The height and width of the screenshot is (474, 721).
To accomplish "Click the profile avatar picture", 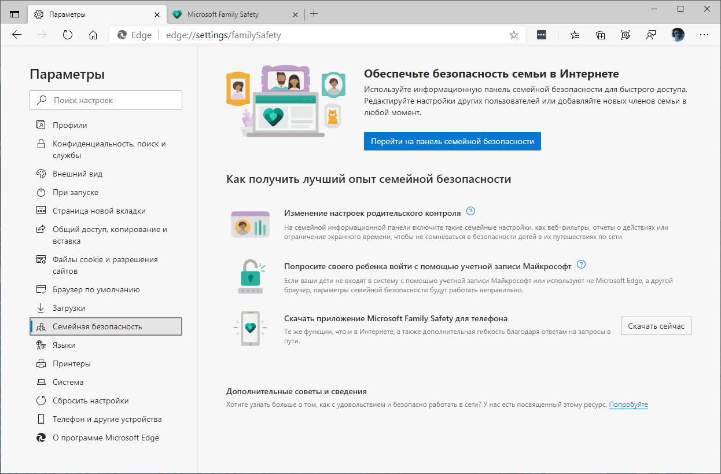I will (678, 35).
